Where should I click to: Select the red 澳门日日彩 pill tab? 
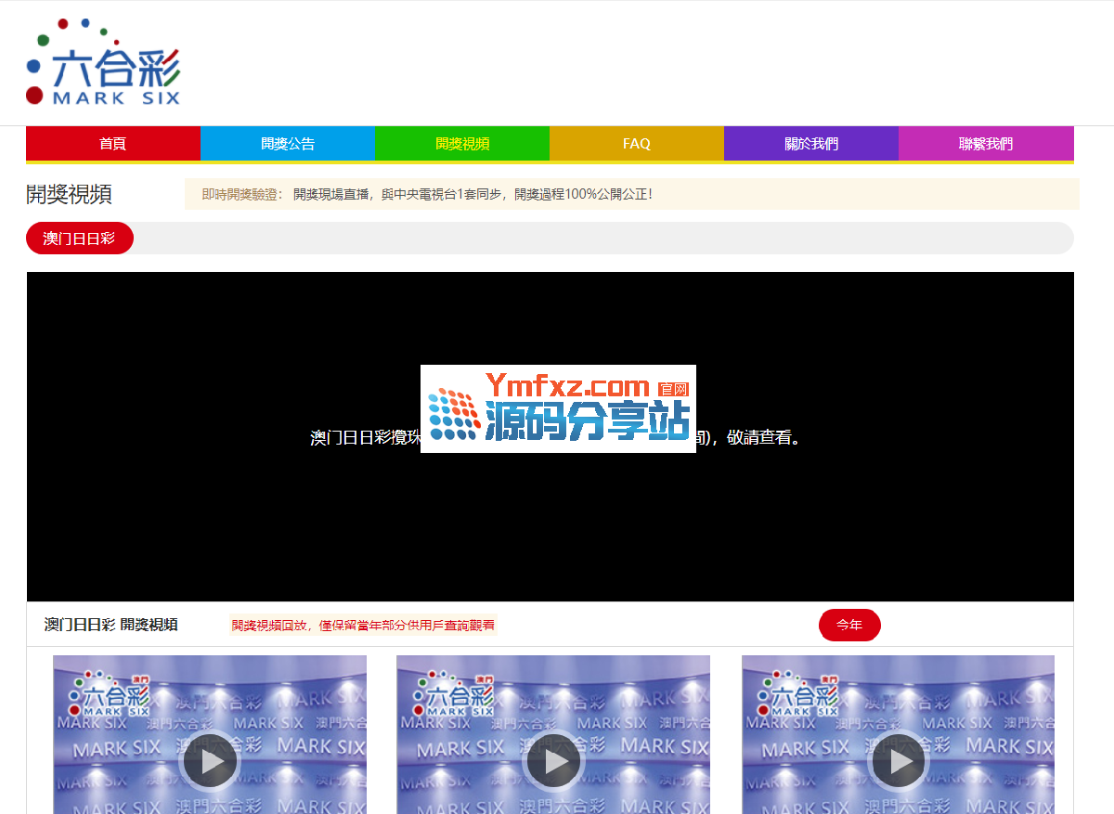click(80, 239)
